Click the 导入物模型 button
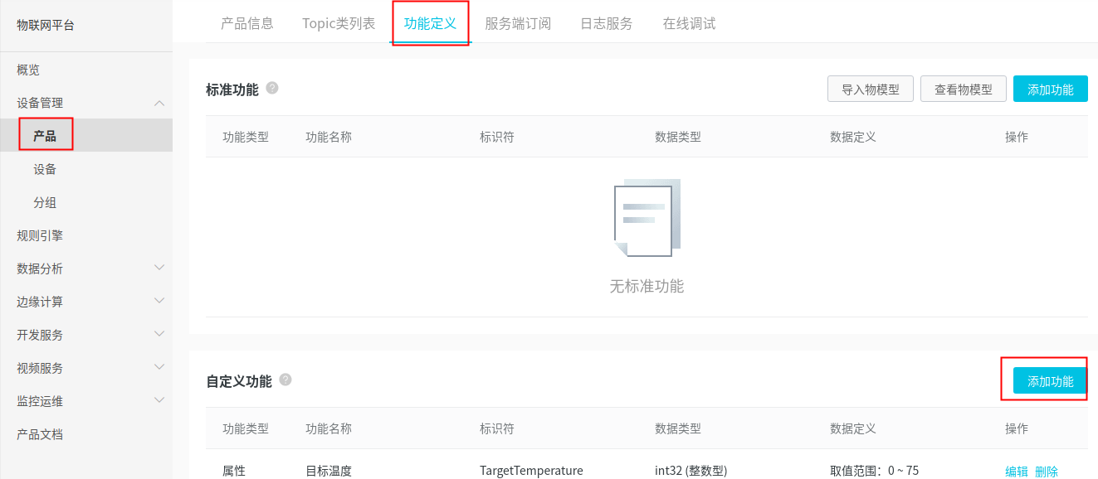 click(871, 89)
